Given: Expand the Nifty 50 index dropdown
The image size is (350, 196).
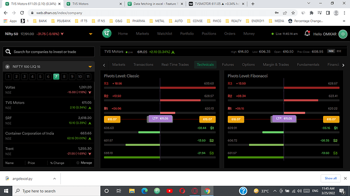Looking at the screenshot, I should coord(90,34).
